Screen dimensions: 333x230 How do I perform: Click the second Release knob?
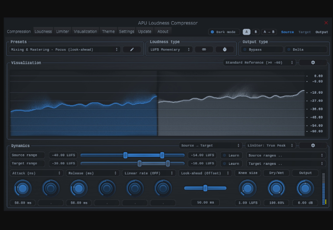point(107,188)
